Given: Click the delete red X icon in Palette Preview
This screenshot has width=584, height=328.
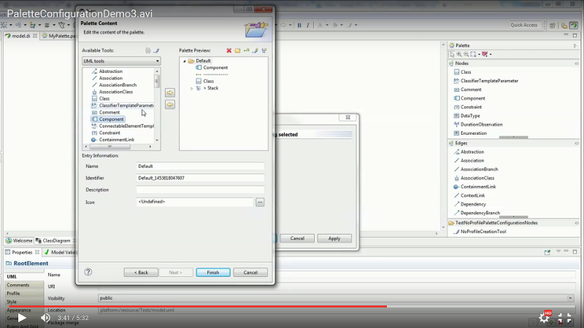Looking at the screenshot, I should (x=229, y=50).
